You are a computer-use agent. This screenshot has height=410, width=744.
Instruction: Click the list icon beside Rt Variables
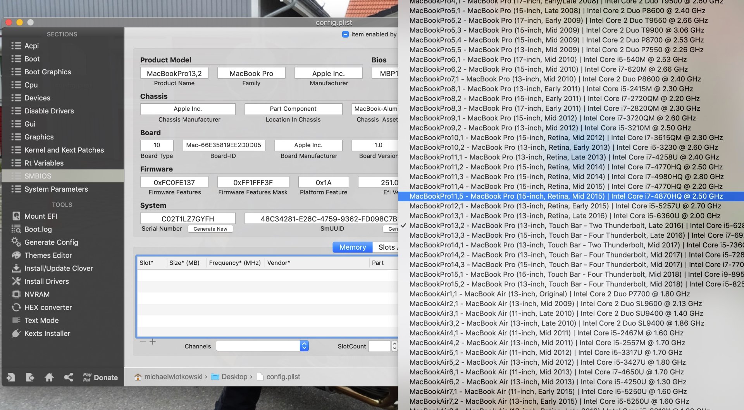(x=16, y=163)
